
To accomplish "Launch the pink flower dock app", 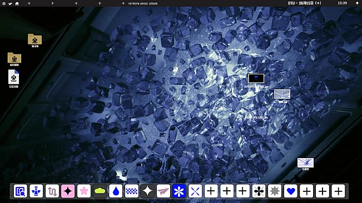I will click(84, 191).
